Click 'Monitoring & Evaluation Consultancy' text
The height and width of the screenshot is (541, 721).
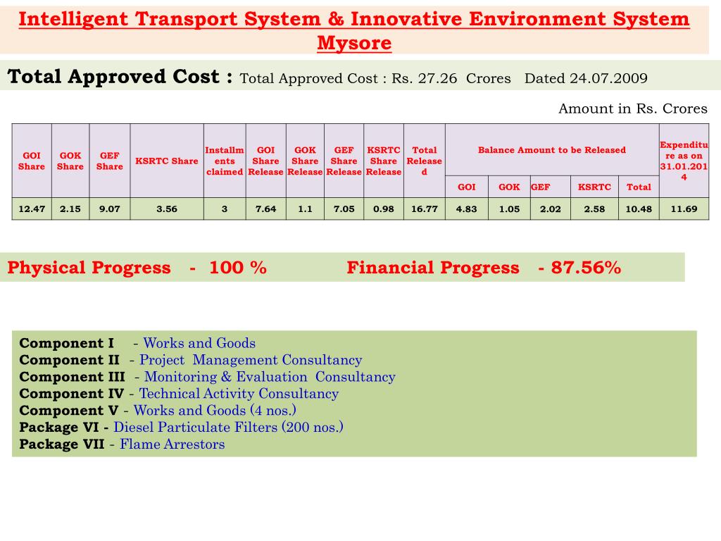(270, 377)
